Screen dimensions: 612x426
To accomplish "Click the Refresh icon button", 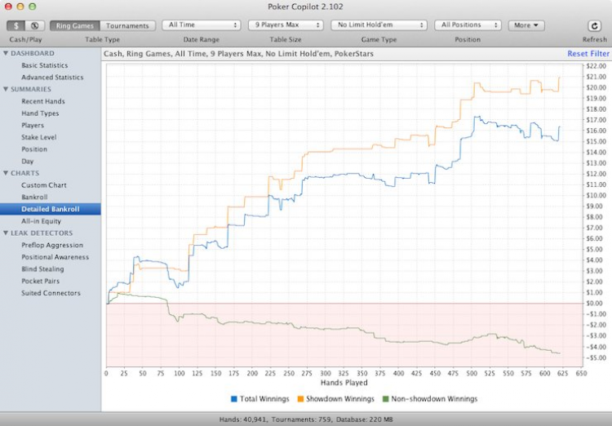I will tap(594, 25).
